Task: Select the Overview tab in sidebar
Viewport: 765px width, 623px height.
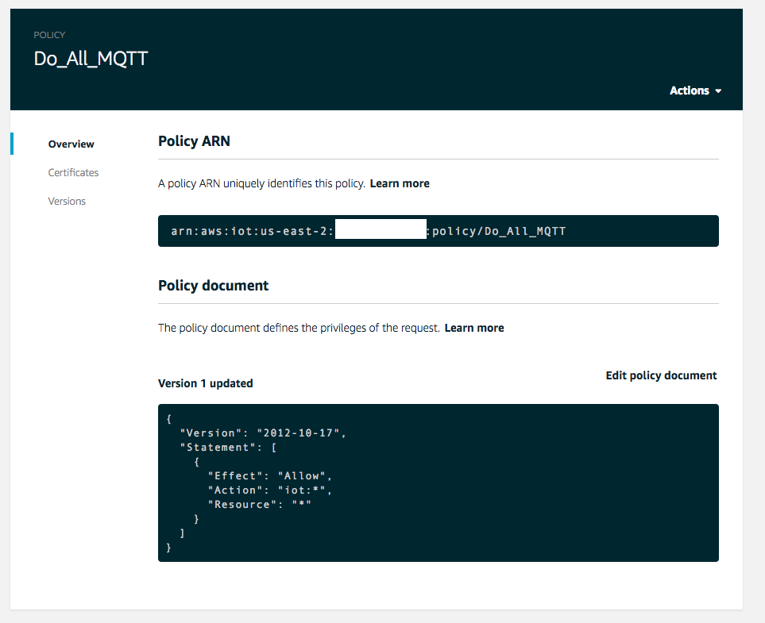Action: tap(71, 144)
